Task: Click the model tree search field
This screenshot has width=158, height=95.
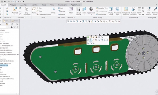Action: (4, 27)
